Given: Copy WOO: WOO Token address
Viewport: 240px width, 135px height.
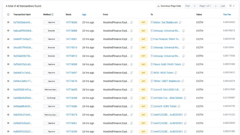Looking at the screenshot, I should pyautogui.click(x=176, y=73).
